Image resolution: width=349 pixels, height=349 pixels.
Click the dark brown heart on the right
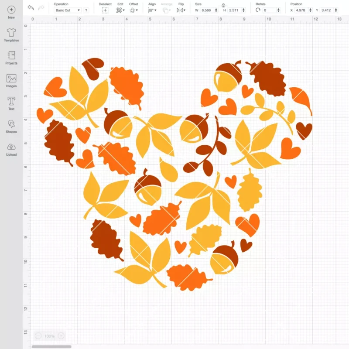pyautogui.click(x=304, y=130)
